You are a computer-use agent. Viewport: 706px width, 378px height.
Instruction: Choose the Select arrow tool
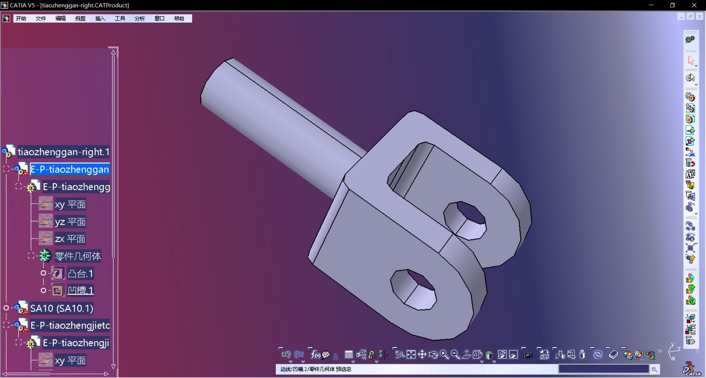pos(691,60)
